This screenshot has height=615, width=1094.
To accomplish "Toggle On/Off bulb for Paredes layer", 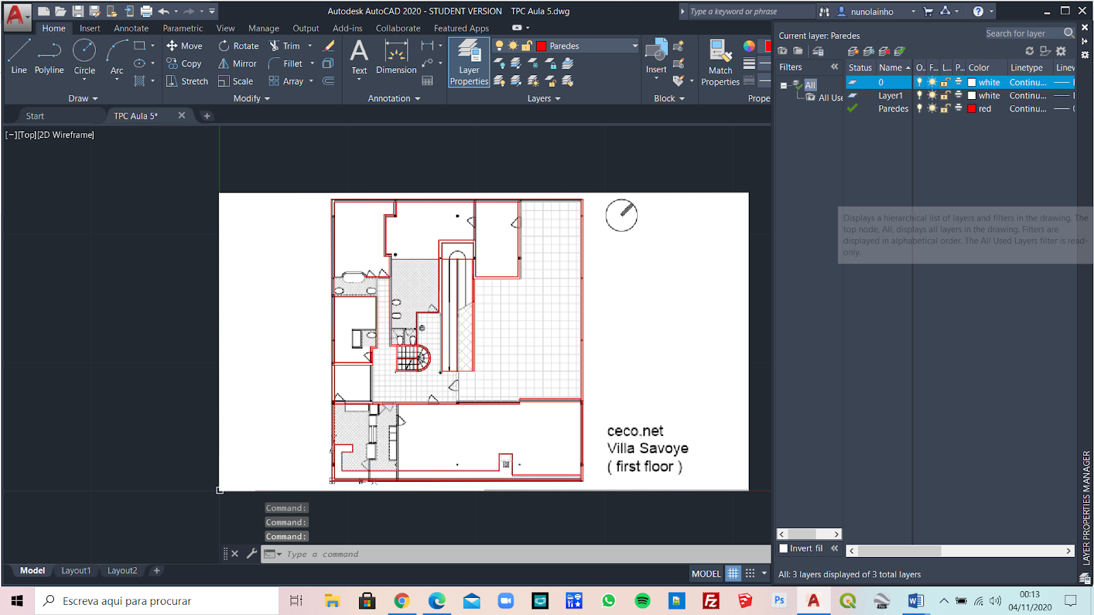I will coord(920,109).
